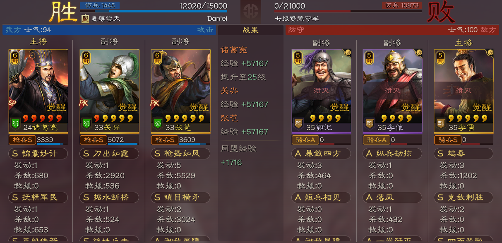502x243 pixels.
Task: Click the 战果 results tab header
Action: tap(251, 30)
